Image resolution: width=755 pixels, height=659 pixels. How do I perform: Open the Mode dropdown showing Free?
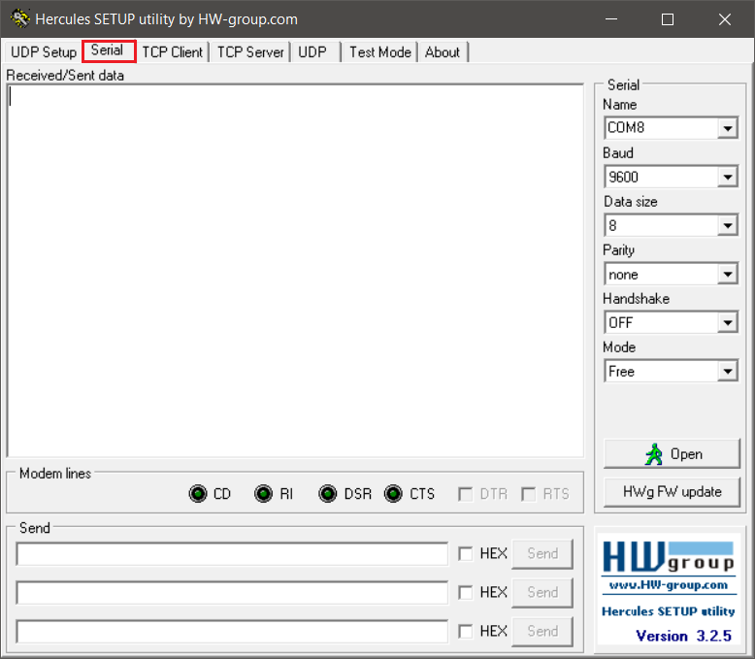[671, 372]
